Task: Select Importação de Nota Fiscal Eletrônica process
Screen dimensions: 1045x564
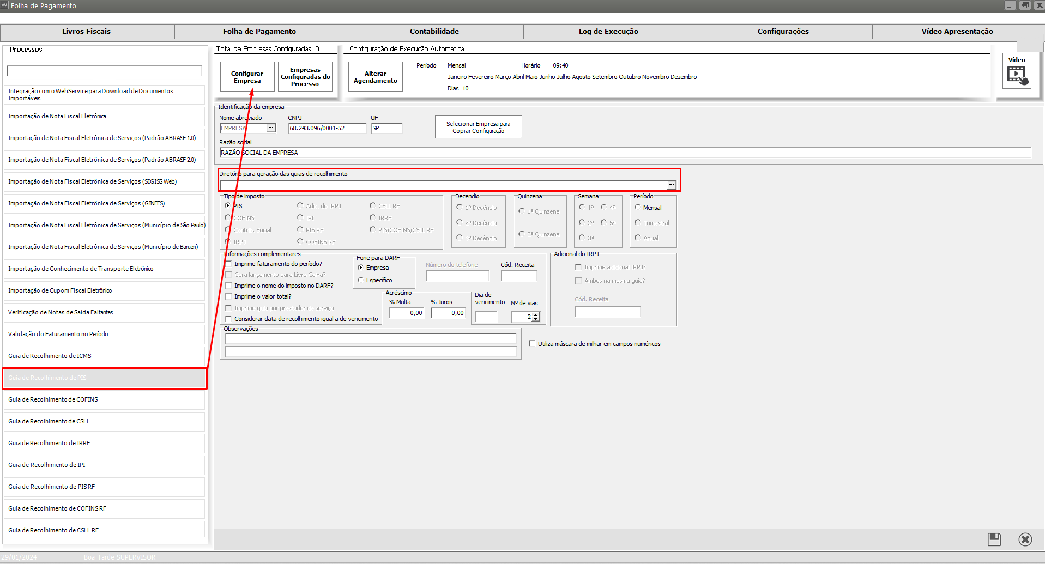Action: pos(104,117)
